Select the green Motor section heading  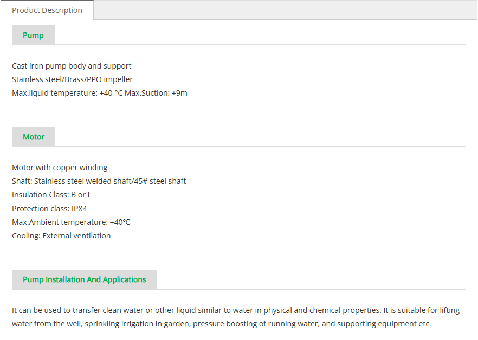[34, 137]
